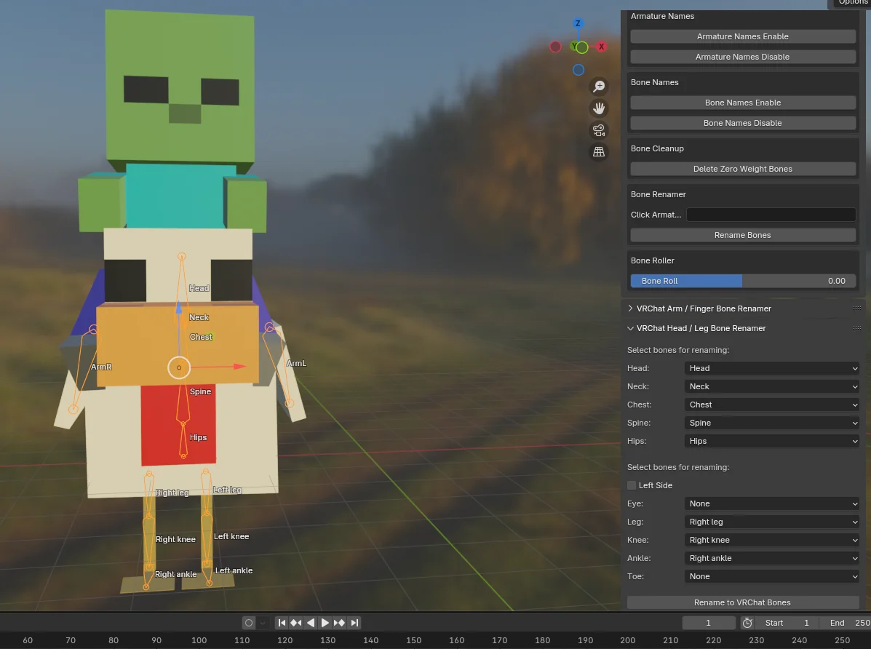Viewport: 871px width, 649px height.
Task: Enable the Left Side checkbox
Action: point(632,485)
